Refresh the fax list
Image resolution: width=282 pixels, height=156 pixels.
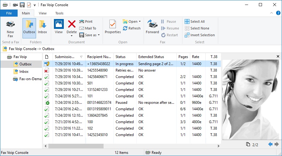point(132,28)
